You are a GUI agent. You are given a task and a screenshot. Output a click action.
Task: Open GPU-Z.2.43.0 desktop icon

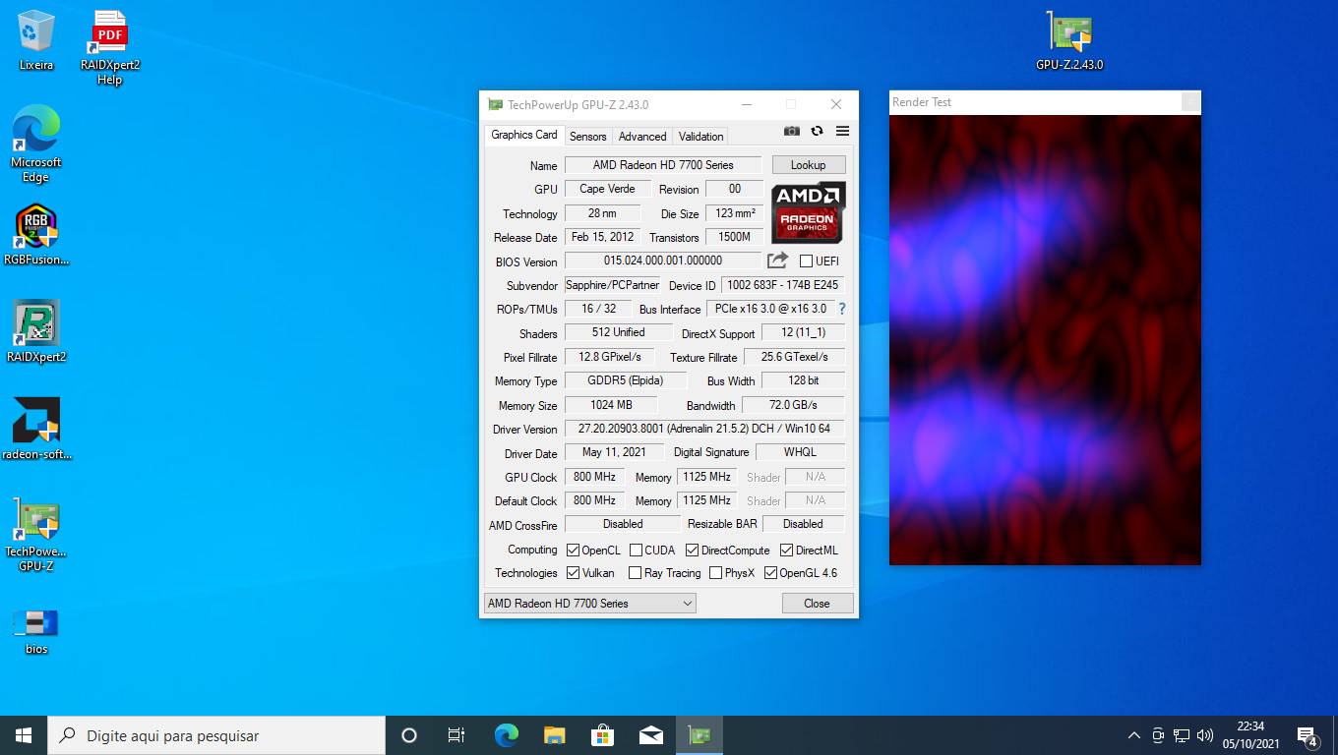click(1069, 41)
